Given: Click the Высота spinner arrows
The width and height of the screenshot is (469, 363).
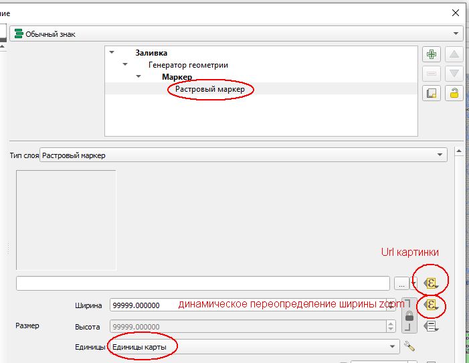Looking at the screenshot, I should (x=391, y=326).
